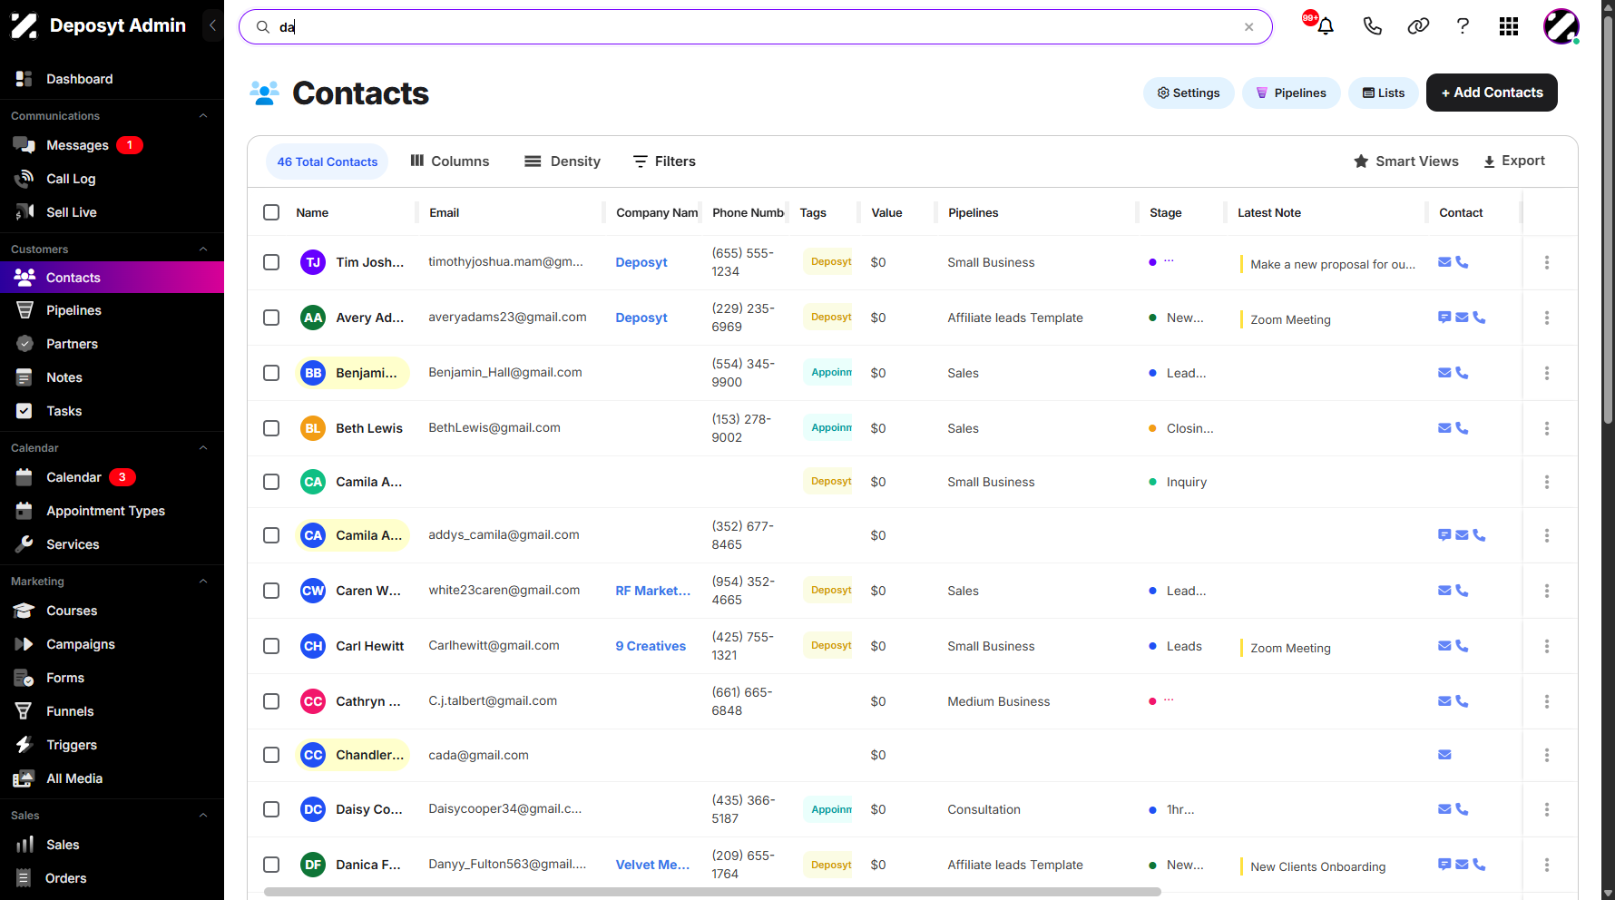
Task: Open Smart Views dropdown
Action: [x=1405, y=161]
